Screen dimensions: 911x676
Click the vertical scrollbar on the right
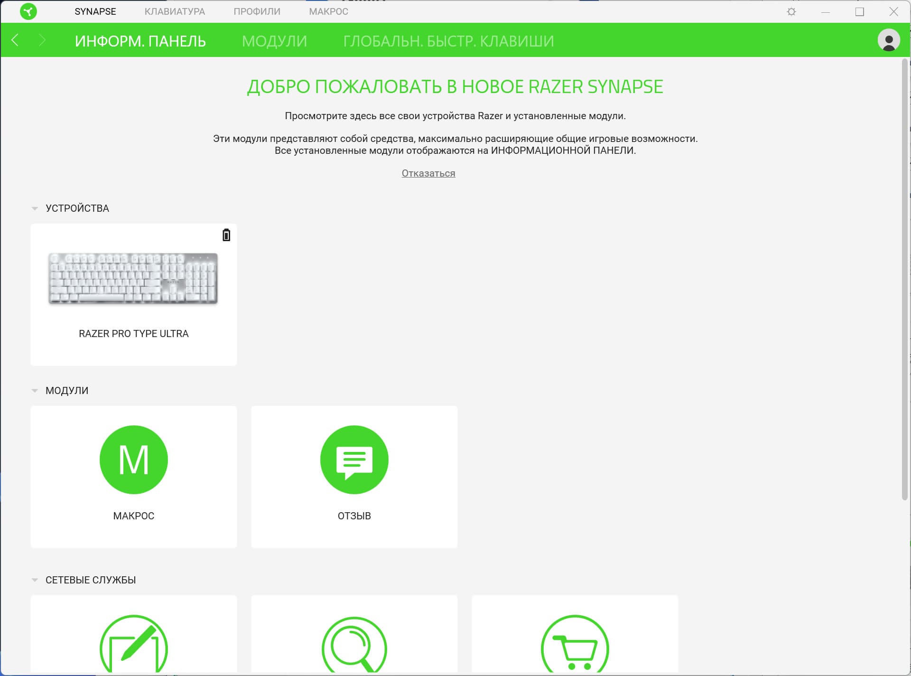click(x=904, y=280)
